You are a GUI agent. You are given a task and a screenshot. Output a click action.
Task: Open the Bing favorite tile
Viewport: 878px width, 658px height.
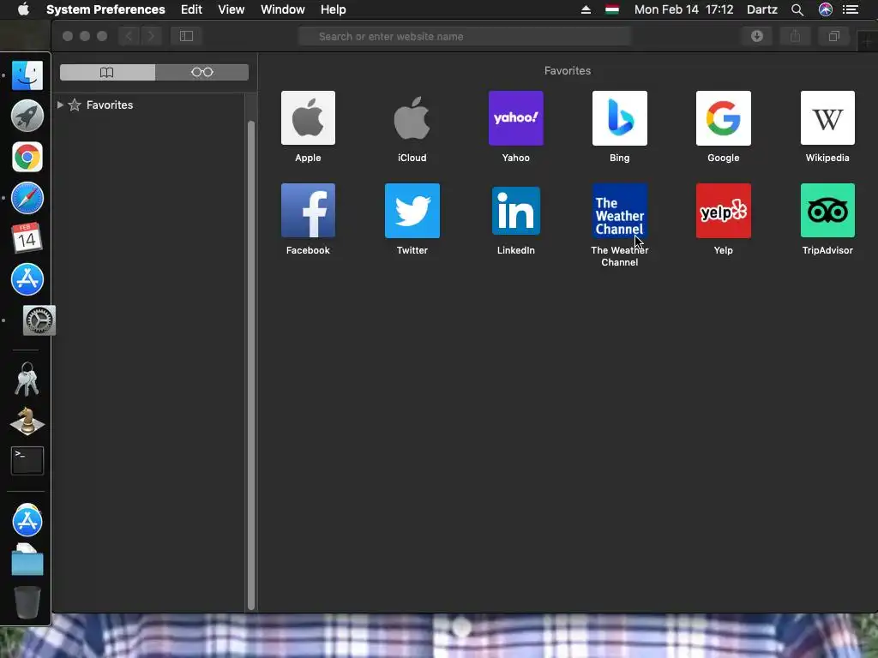[619, 118]
